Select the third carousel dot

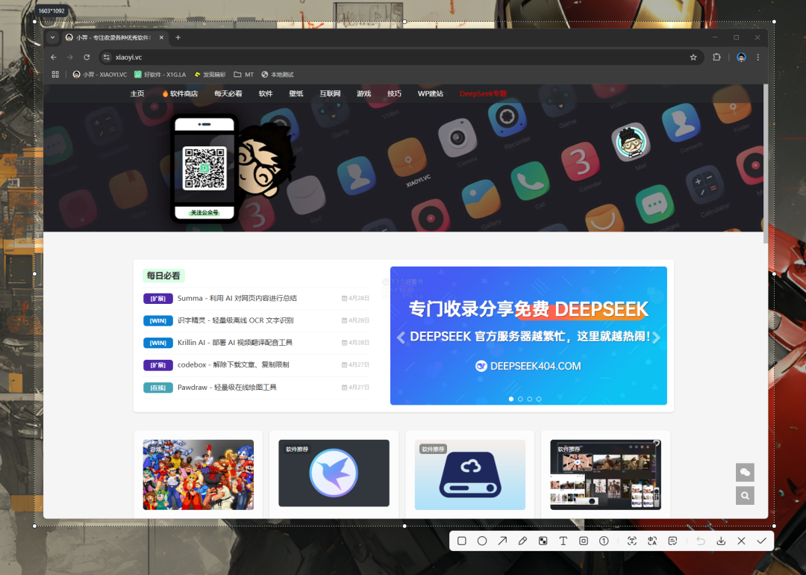(529, 399)
